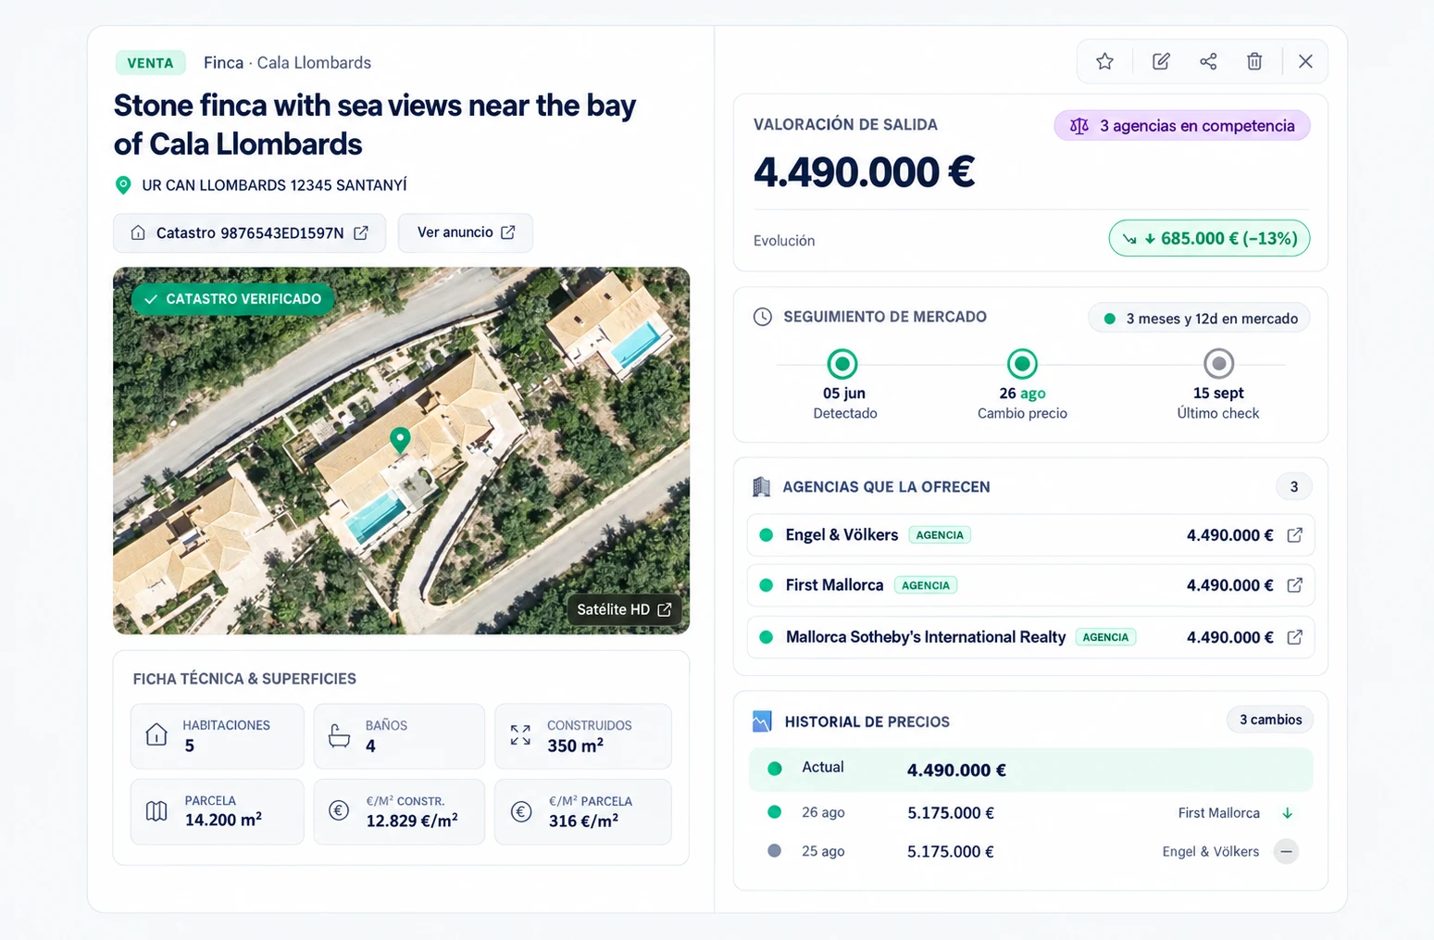Click the 26 ago price history row

(x=1030, y=813)
